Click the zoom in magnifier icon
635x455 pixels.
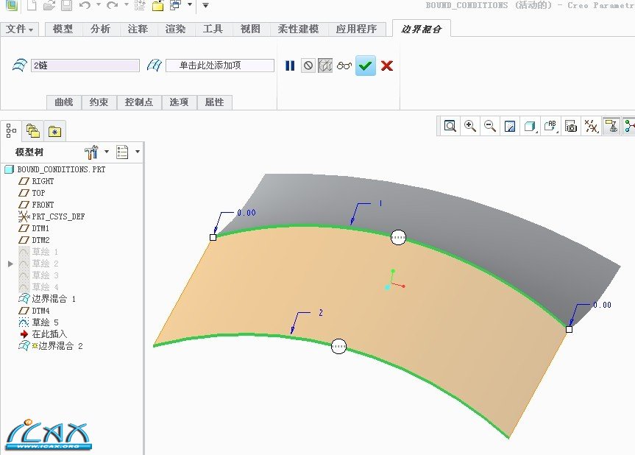[x=470, y=126]
